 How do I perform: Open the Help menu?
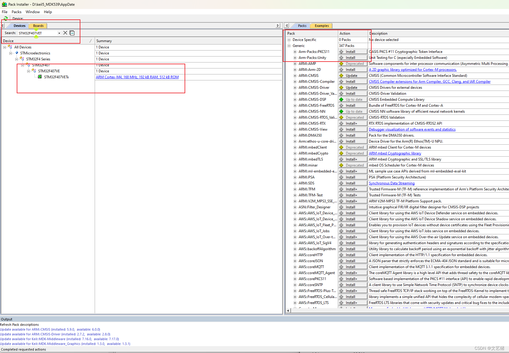click(48, 12)
